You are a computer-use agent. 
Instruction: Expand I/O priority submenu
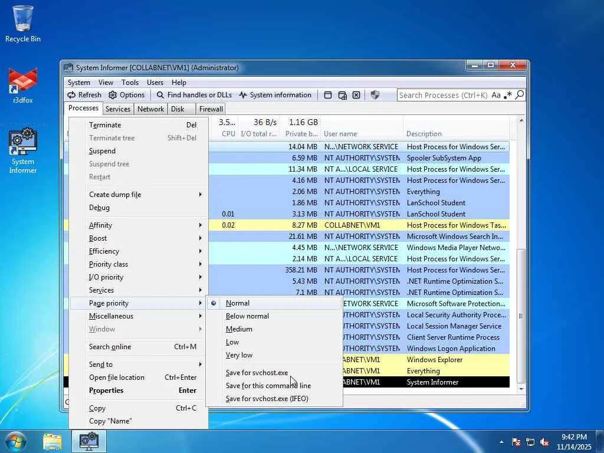point(139,277)
